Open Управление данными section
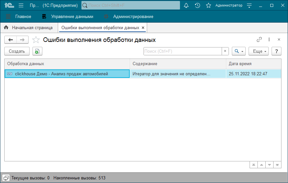 pos(72,16)
